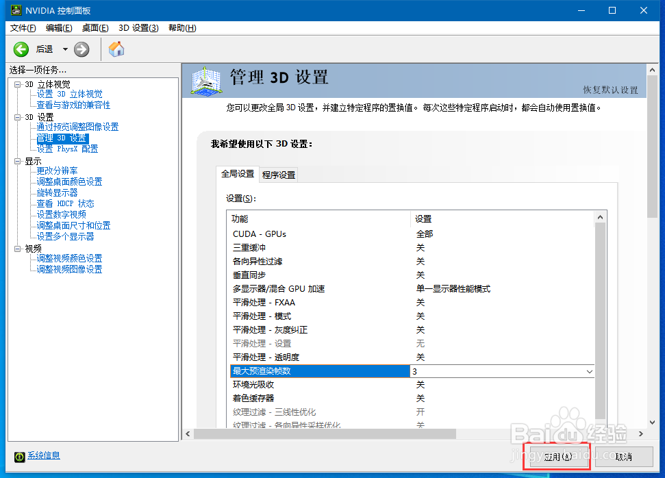The height and width of the screenshot is (478, 665).
Task: Select 查看 HDCP 状态 task
Action: (x=65, y=203)
